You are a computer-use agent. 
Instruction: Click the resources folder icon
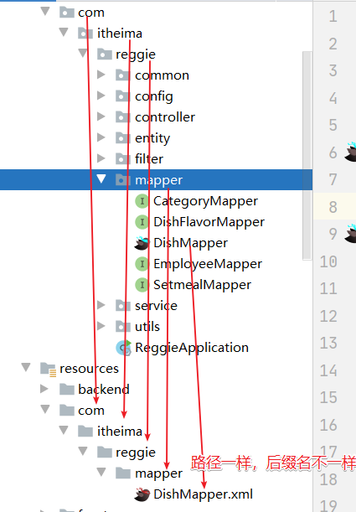pyautogui.click(x=48, y=369)
